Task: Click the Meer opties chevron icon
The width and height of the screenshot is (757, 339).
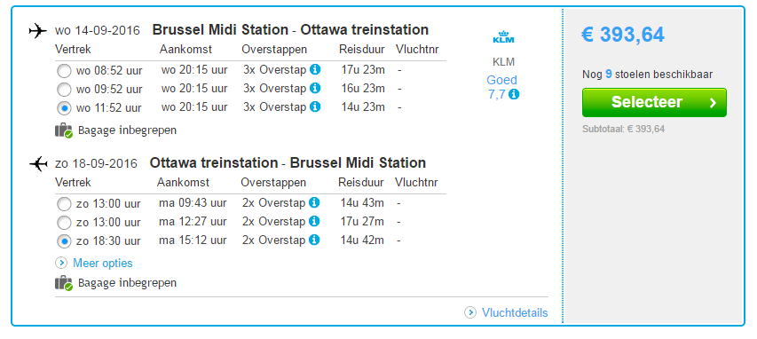Action: point(61,264)
